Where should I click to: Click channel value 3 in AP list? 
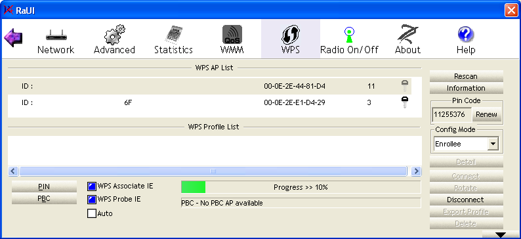[x=369, y=102]
